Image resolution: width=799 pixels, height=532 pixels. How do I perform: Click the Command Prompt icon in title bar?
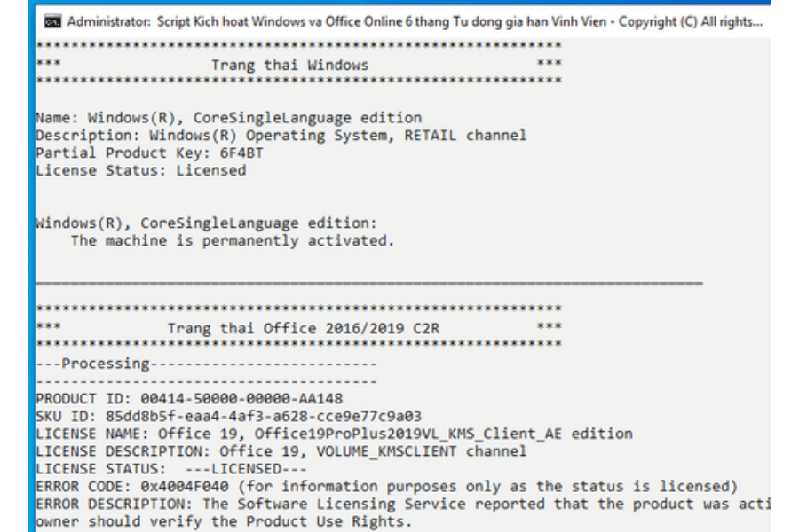point(53,21)
